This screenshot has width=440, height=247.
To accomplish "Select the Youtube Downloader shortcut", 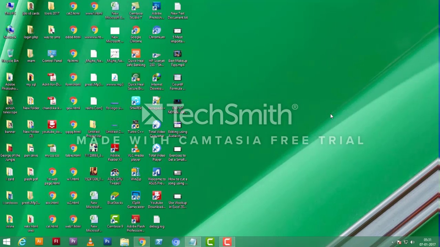I will coord(157,200).
